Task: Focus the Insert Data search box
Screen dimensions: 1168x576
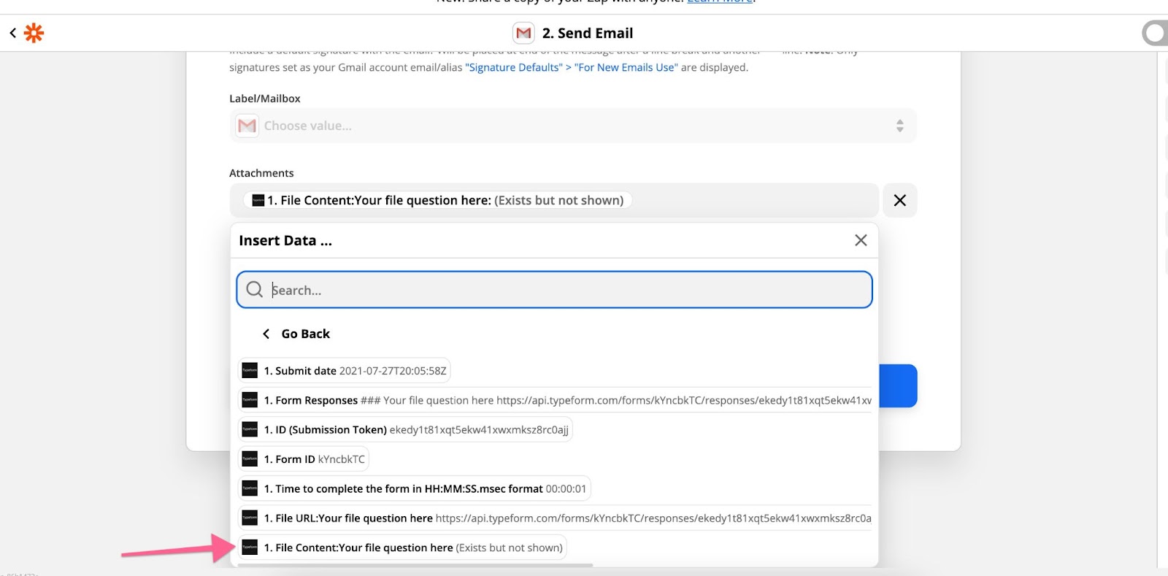Action: coord(554,290)
